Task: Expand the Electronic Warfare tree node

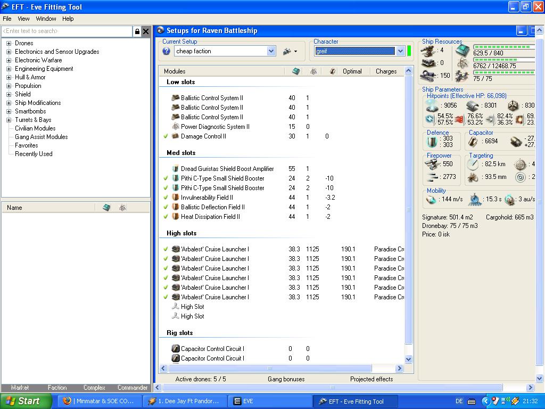Action: [x=9, y=60]
